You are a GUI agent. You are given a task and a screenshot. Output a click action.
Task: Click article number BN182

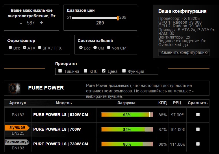click(x=18, y=115)
